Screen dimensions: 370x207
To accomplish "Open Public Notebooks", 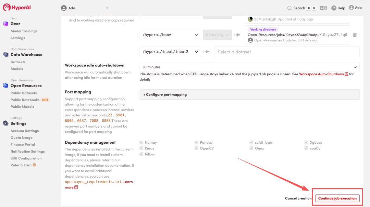I will (25, 100).
